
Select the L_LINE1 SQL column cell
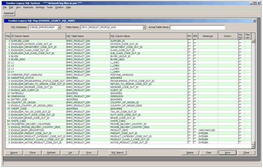click(x=148, y=62)
